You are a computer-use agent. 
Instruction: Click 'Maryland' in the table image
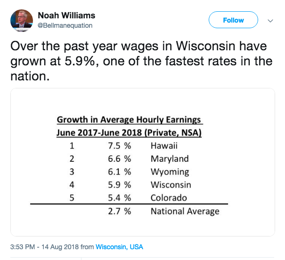point(170,159)
